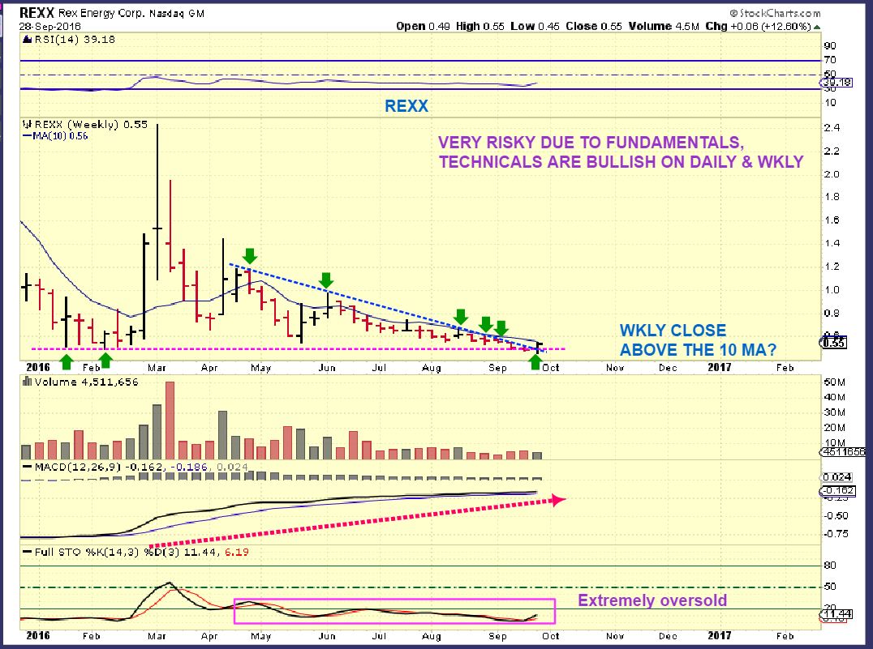Click the RSI(14) 39.18 indicator label

click(x=75, y=40)
